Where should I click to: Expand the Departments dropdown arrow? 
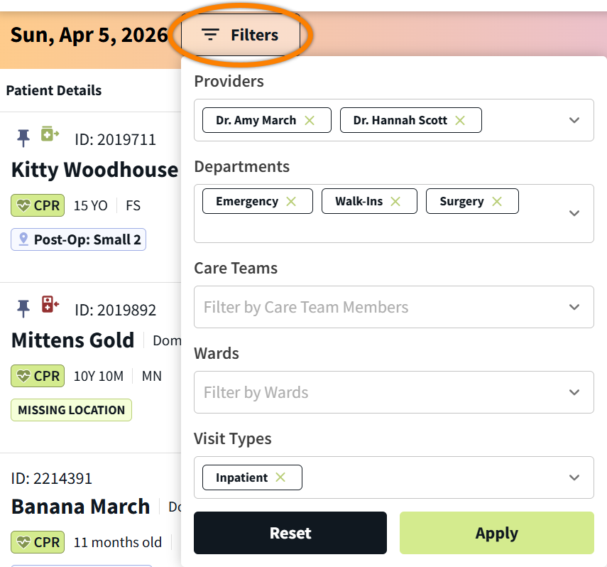pyautogui.click(x=574, y=213)
